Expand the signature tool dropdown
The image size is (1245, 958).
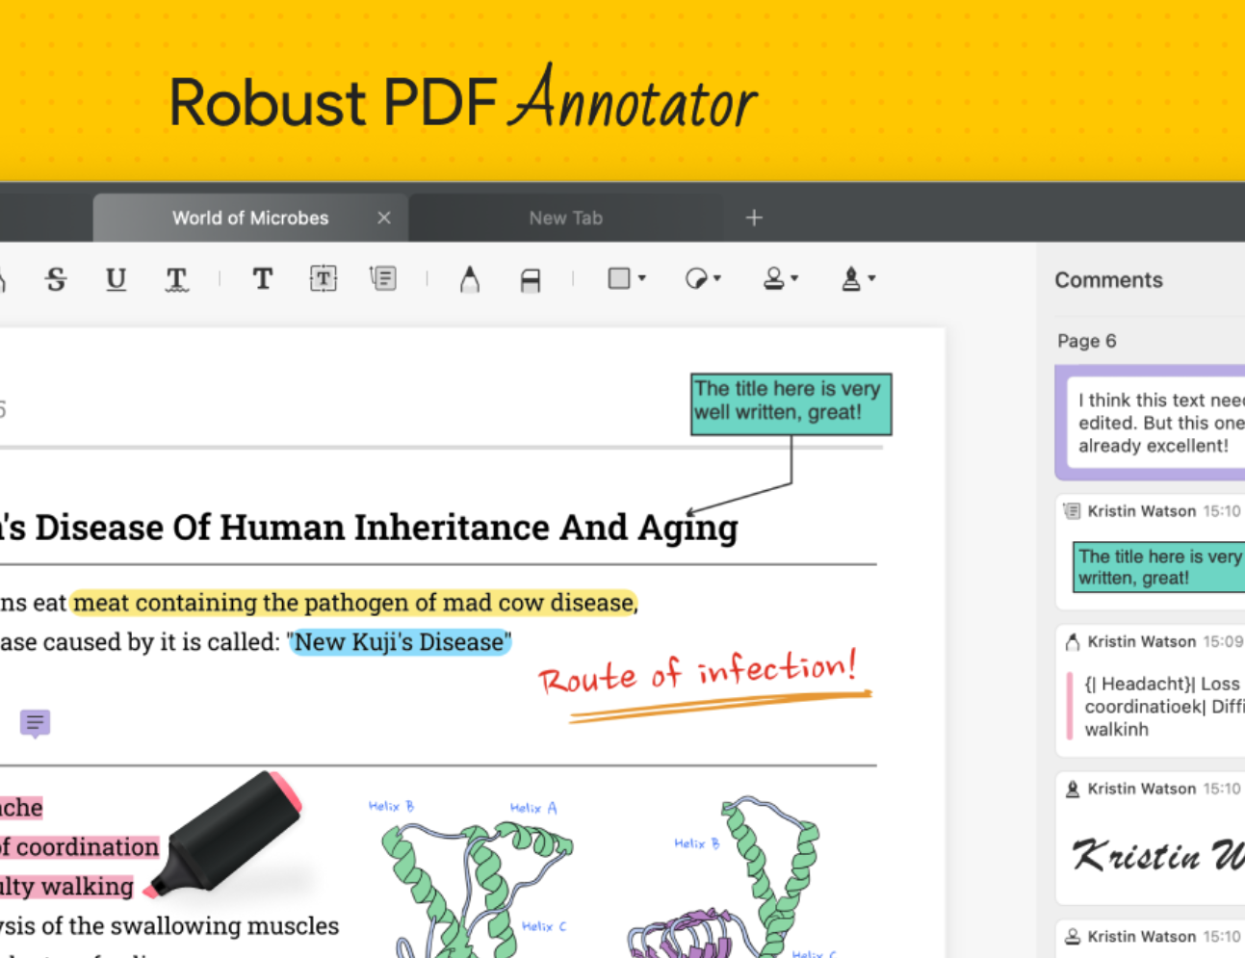858,279
